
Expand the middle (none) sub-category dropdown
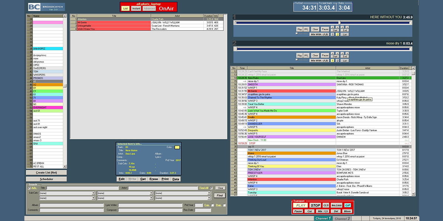coord(151,193)
